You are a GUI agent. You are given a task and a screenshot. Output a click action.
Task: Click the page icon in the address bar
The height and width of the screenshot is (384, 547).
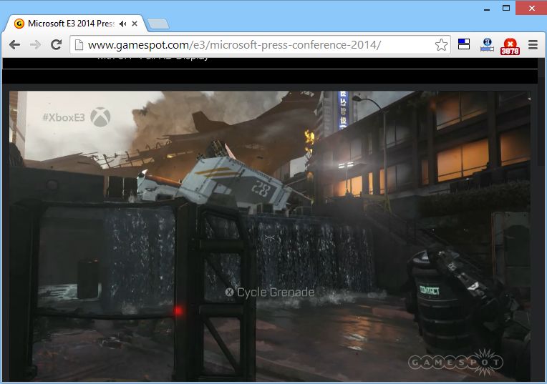point(79,45)
